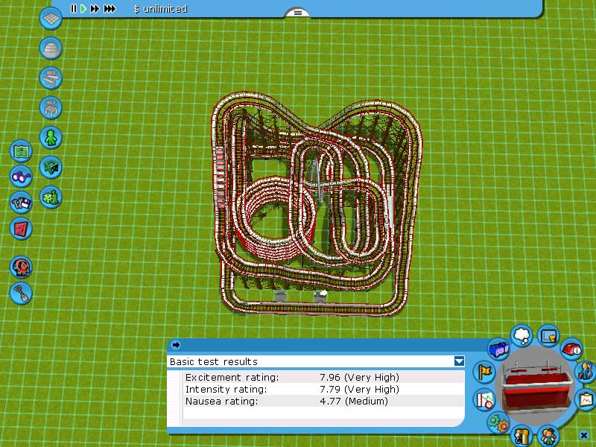Click the red book icon
Screen dimensions: 596x447
coord(22,229)
